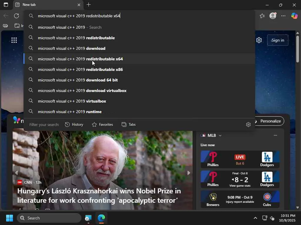301x225 pixels.
Task: Go to previous news story arrow
Action: click(x=16, y=173)
